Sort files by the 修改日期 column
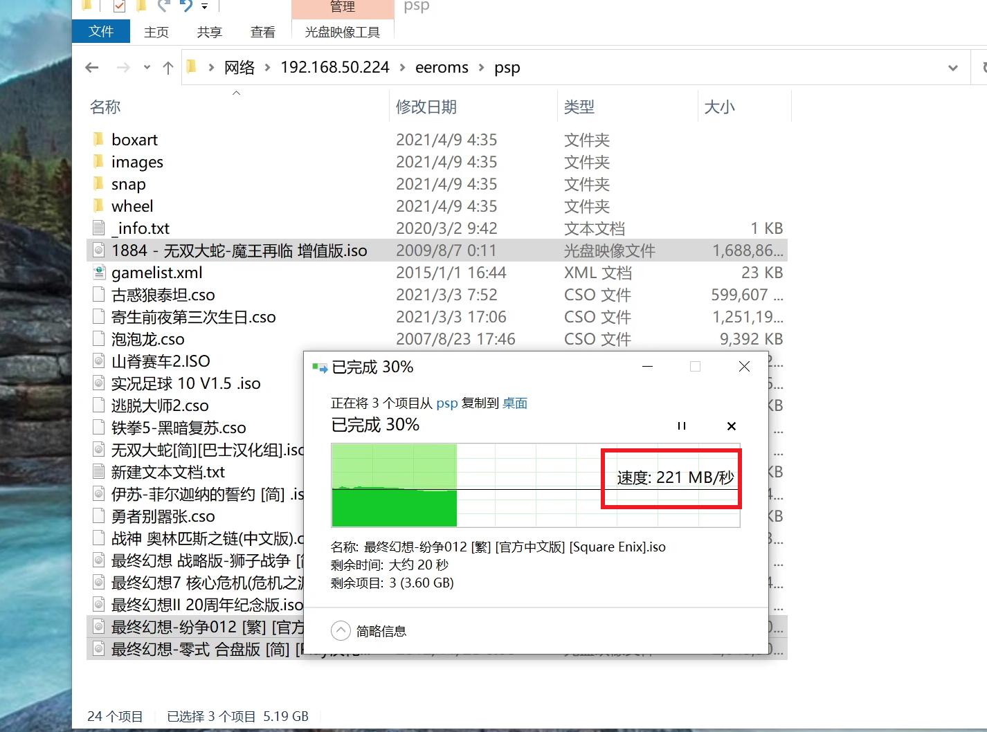 tap(426, 107)
